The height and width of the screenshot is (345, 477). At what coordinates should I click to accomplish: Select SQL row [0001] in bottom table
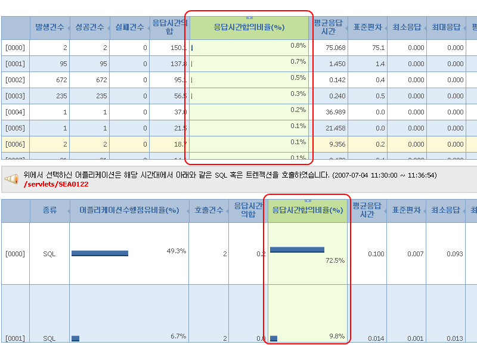click(x=15, y=338)
